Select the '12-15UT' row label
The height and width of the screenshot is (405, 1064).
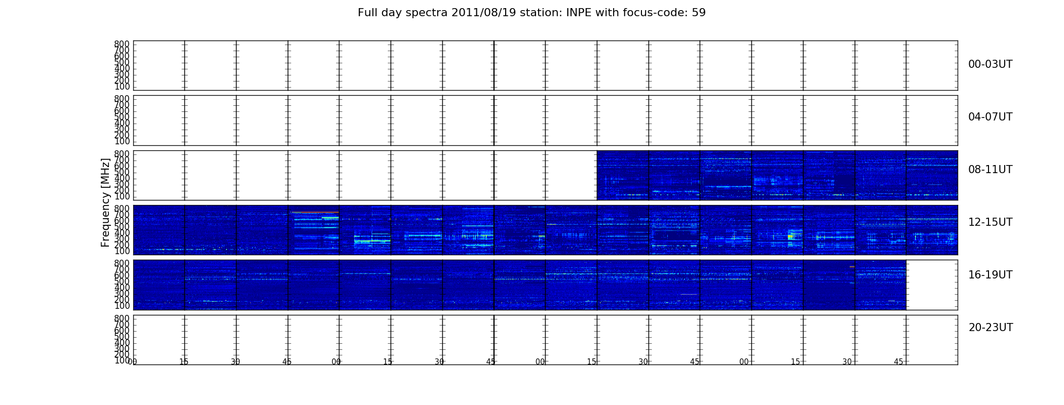[990, 222]
